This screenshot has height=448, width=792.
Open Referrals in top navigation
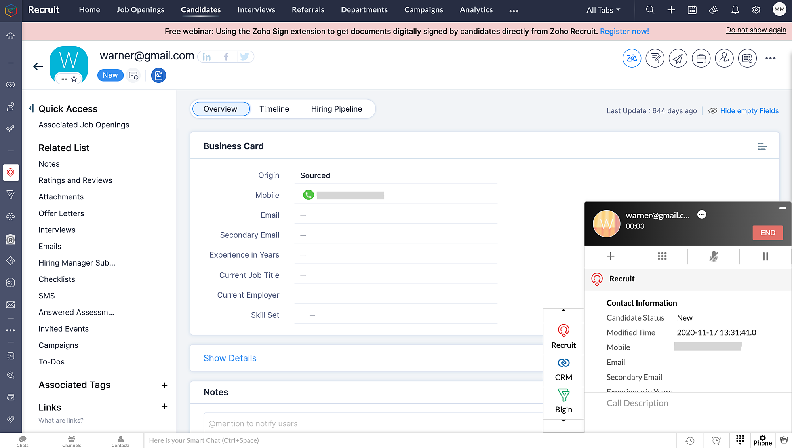click(x=308, y=10)
